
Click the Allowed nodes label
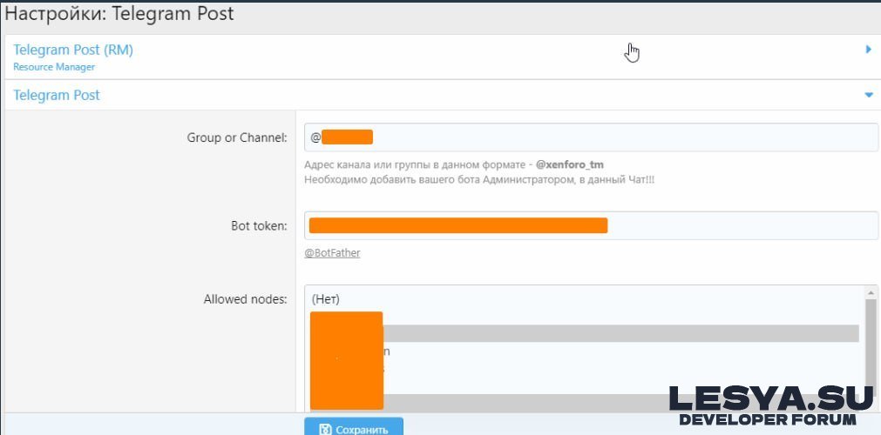(246, 299)
